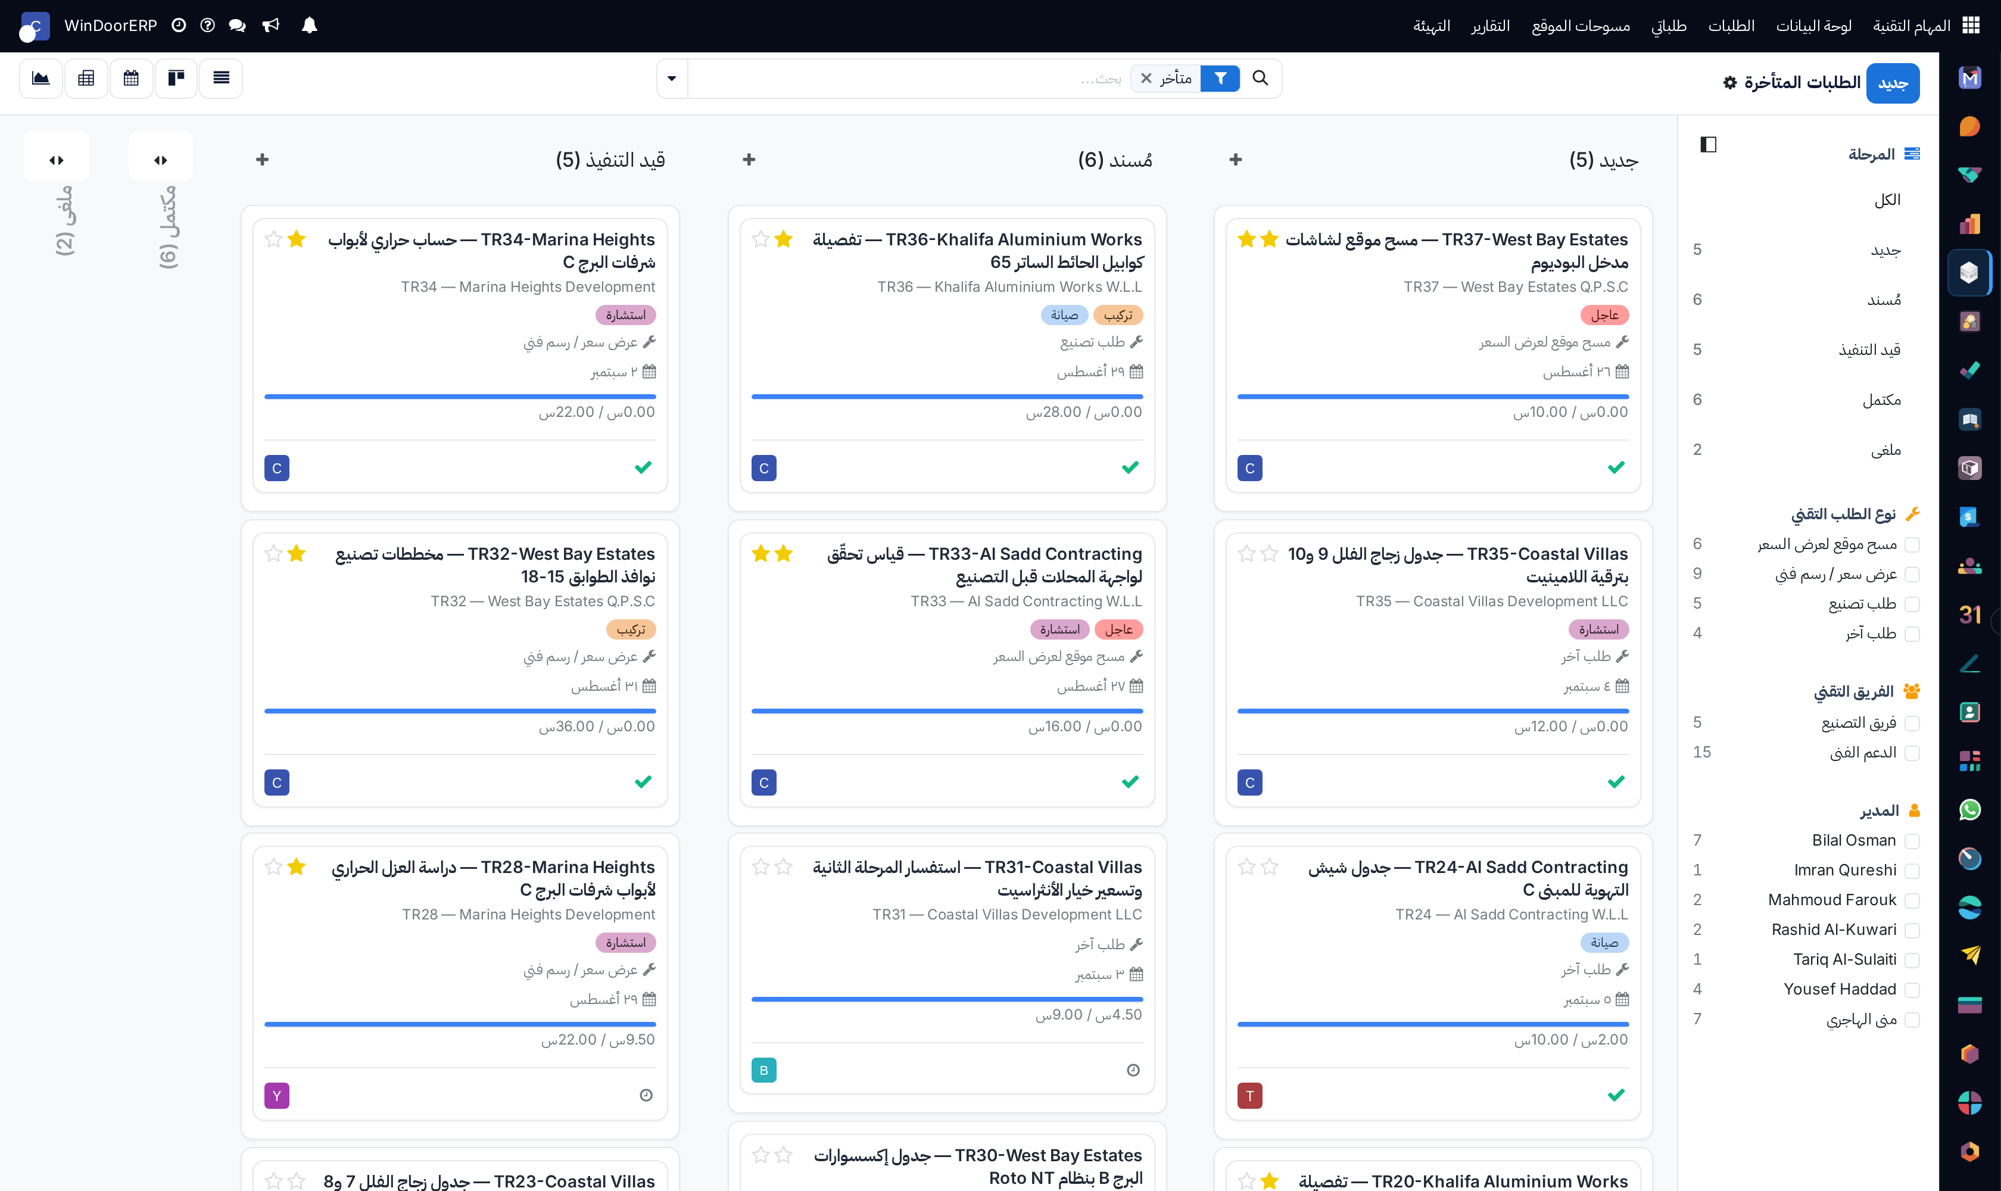Image resolution: width=2001 pixels, height=1191 pixels.
Task: Open the WhatsApp app icon
Action: coord(1969,810)
